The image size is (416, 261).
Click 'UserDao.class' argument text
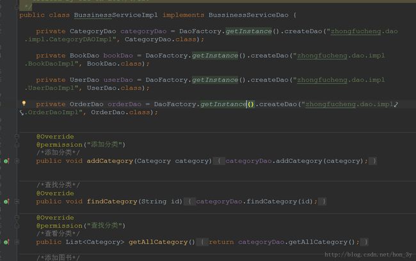[114, 88]
